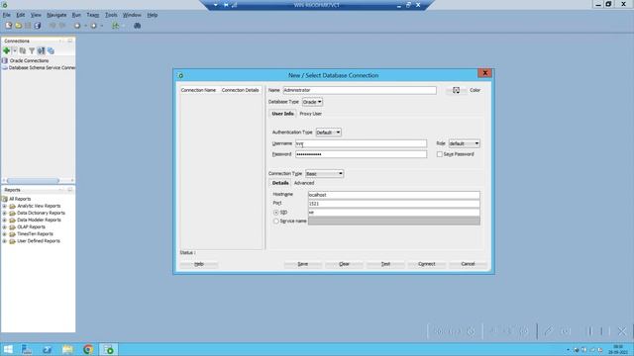
Task: Open the Windows Start button
Action: (x=8, y=349)
